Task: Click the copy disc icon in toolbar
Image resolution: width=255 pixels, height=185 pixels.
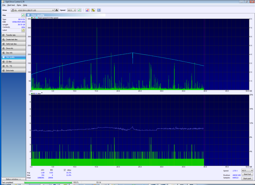Action: tap(93, 10)
